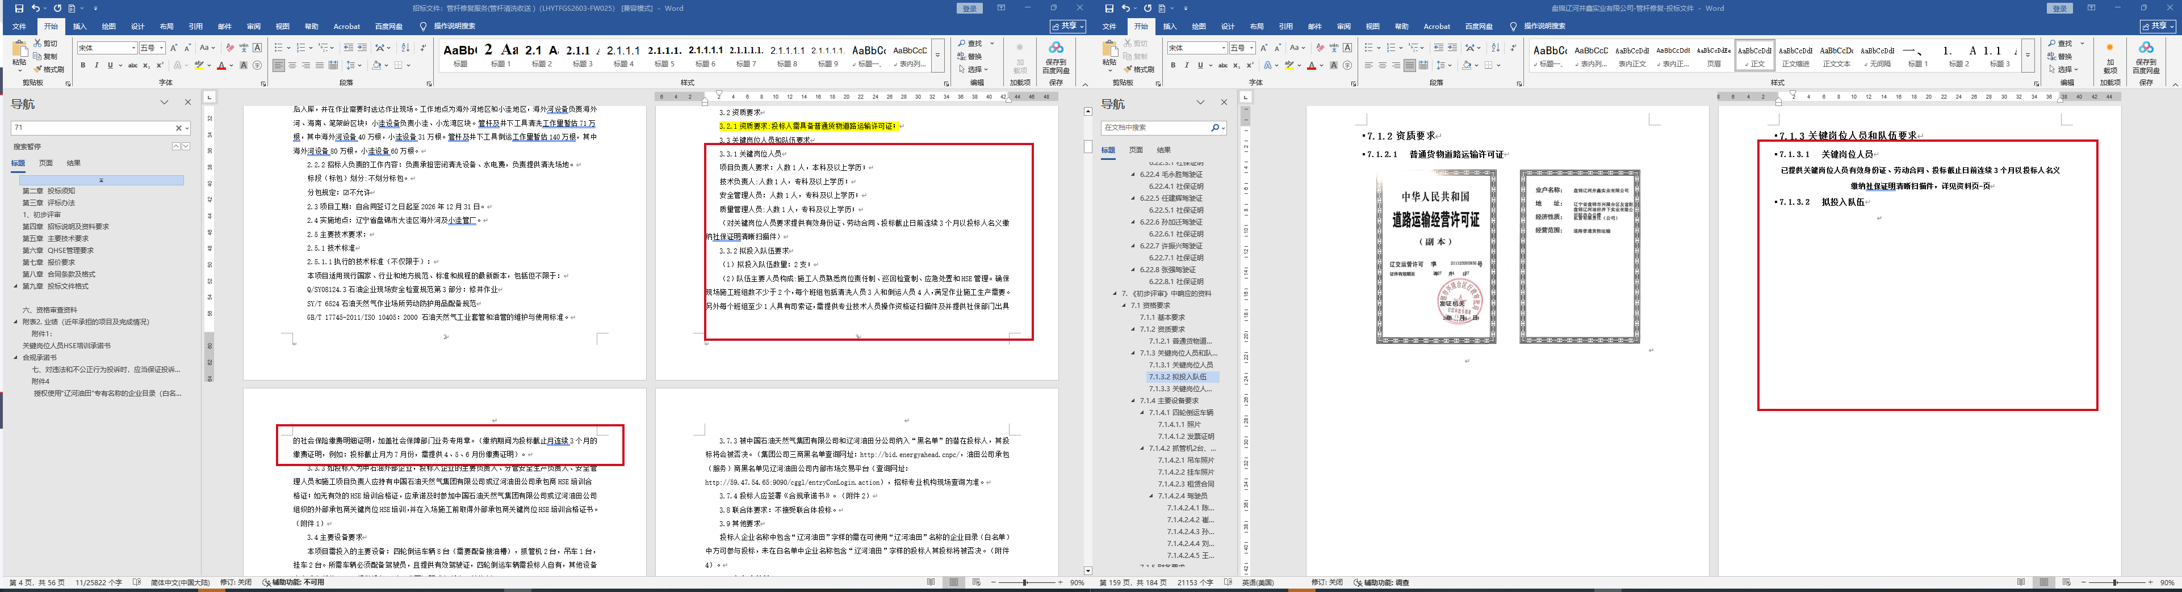Save the left Word document with the disk icon
2182x592 pixels.
coord(19,9)
